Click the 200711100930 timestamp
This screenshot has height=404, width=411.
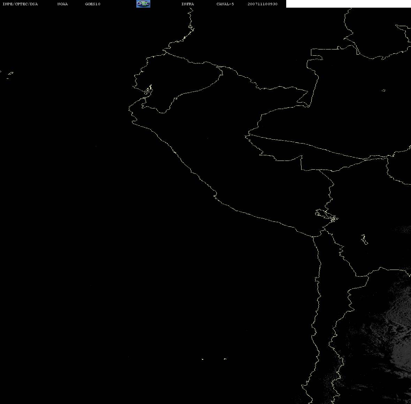pos(262,4)
